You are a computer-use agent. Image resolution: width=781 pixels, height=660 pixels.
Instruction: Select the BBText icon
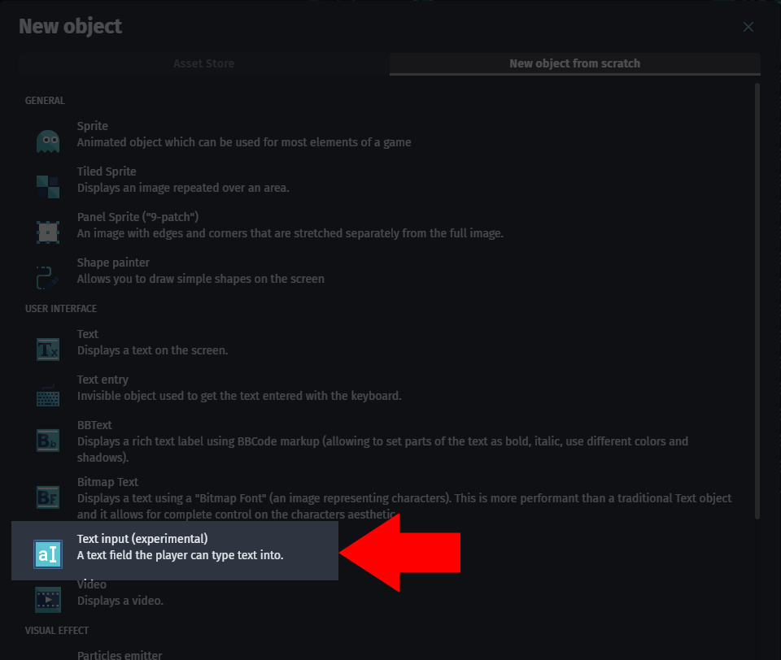click(47, 440)
